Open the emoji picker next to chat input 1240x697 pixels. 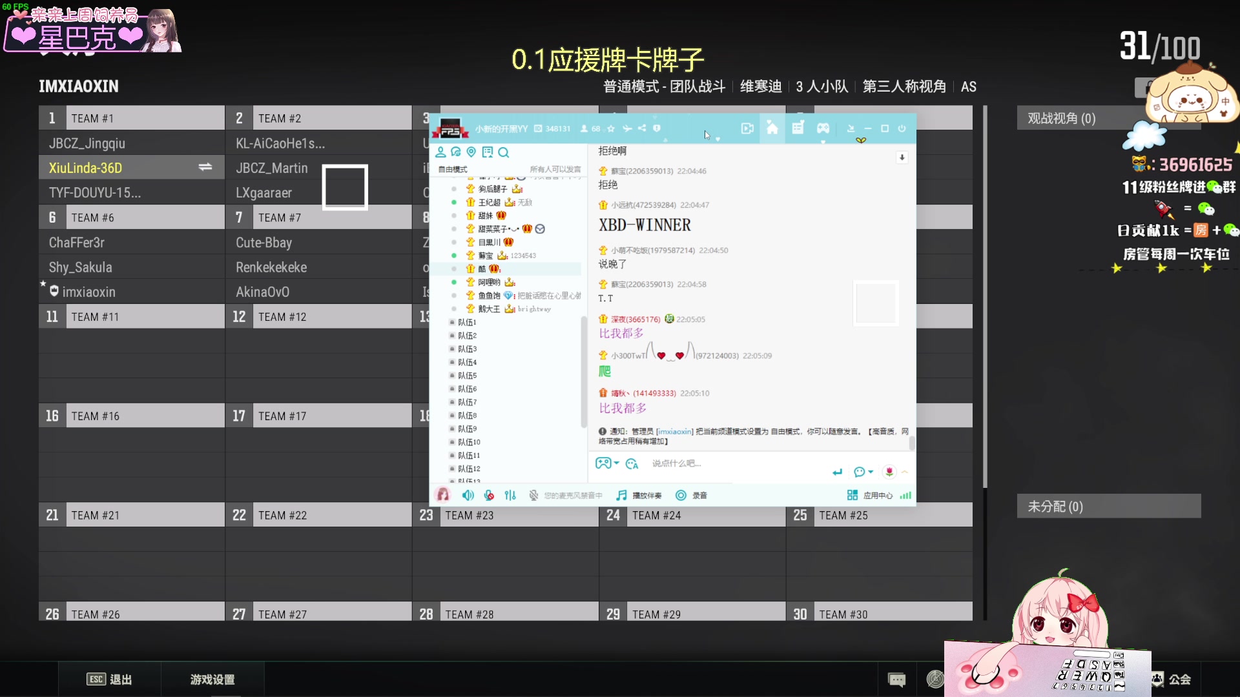[632, 463]
